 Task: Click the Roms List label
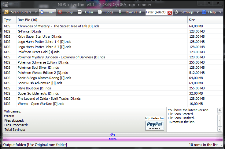point(134,12)
